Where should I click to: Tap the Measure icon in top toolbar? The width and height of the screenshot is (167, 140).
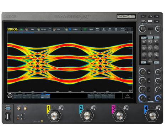[97, 29]
